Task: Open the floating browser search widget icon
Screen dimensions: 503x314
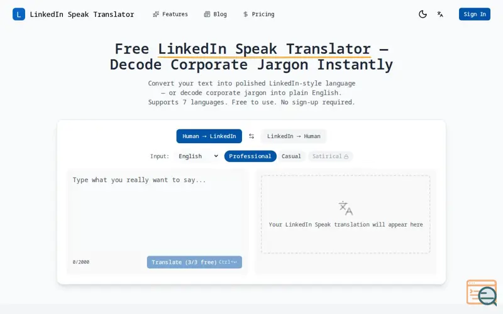Action: (482, 292)
